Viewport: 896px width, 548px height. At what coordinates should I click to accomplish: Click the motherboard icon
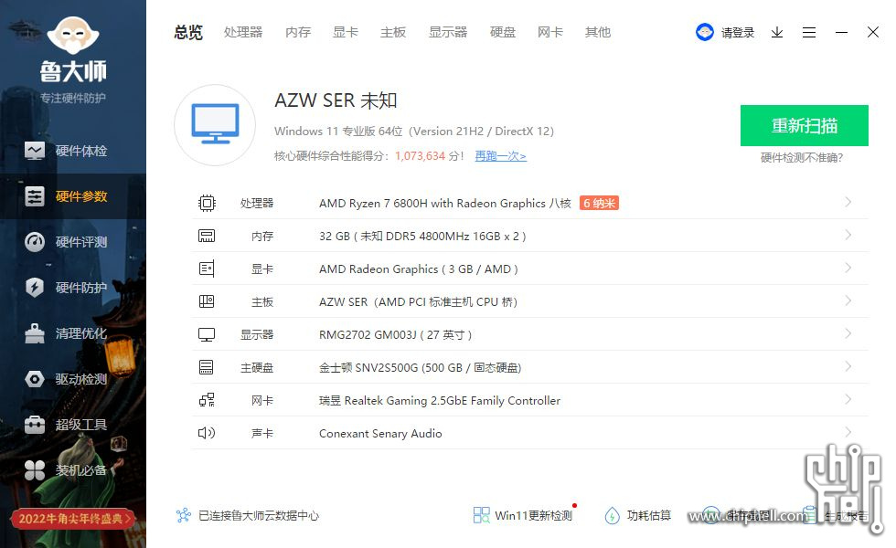point(207,301)
